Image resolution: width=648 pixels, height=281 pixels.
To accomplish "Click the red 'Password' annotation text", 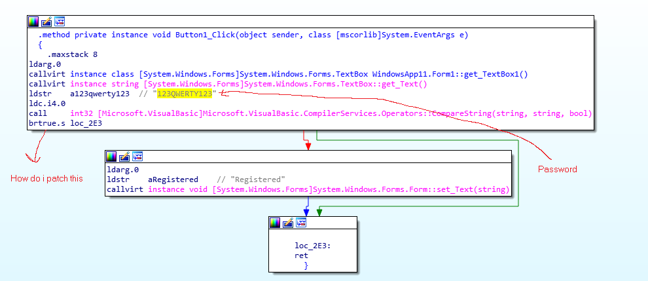I will (x=557, y=169).
